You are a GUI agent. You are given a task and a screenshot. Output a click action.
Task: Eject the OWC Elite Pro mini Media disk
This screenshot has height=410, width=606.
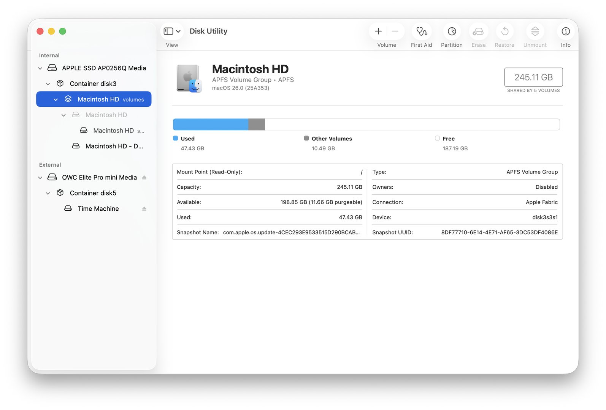[144, 178]
